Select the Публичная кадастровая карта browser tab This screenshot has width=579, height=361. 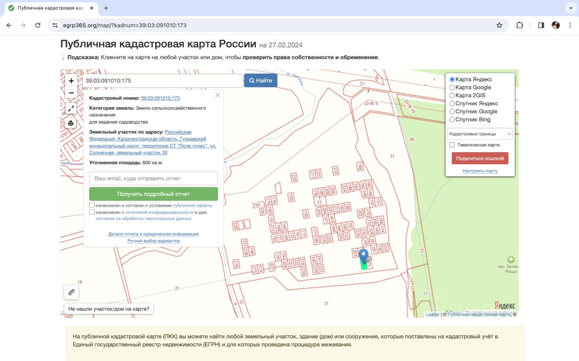50,8
